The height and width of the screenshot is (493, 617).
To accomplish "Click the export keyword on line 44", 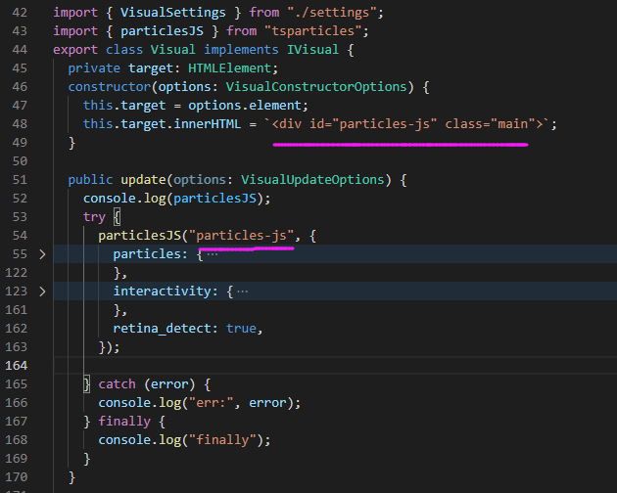I will pos(75,50).
